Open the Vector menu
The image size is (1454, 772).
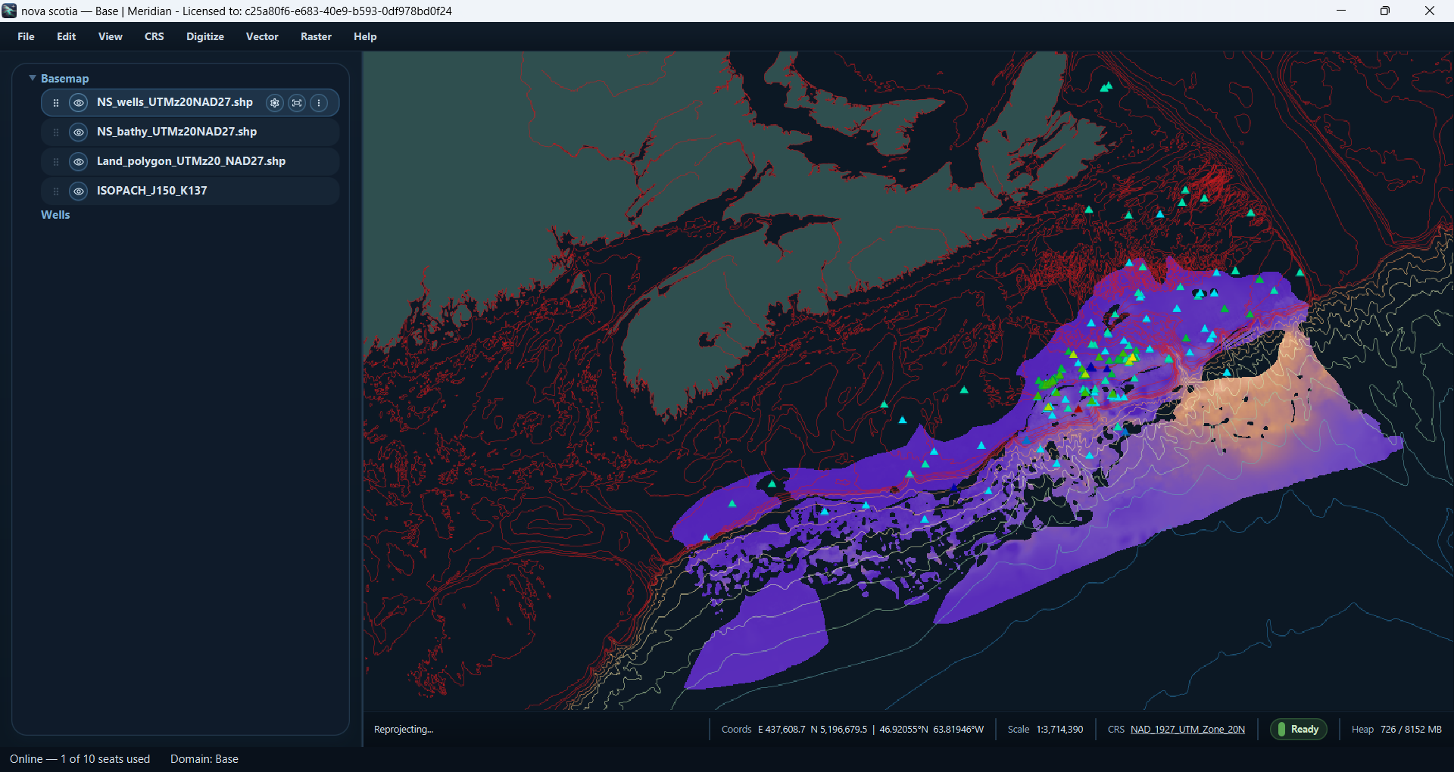pyautogui.click(x=262, y=36)
